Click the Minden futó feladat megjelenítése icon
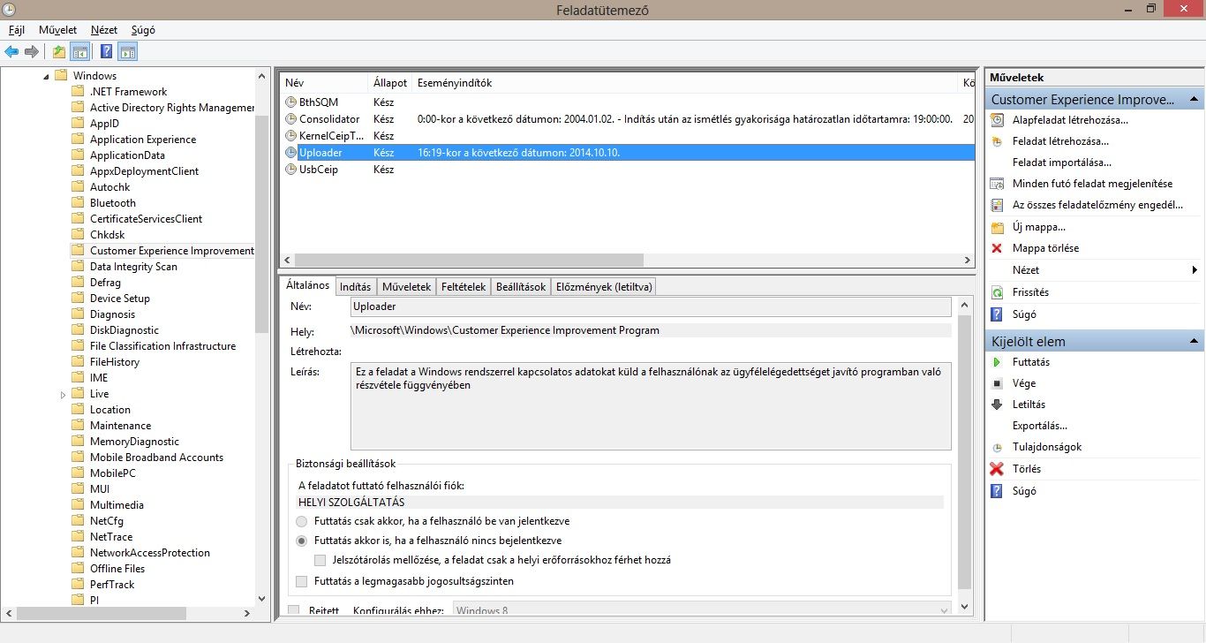The height and width of the screenshot is (643, 1206). point(998,184)
